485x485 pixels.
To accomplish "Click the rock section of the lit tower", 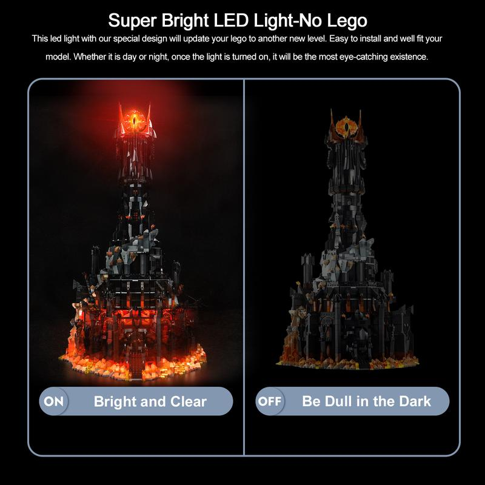I will (132, 252).
